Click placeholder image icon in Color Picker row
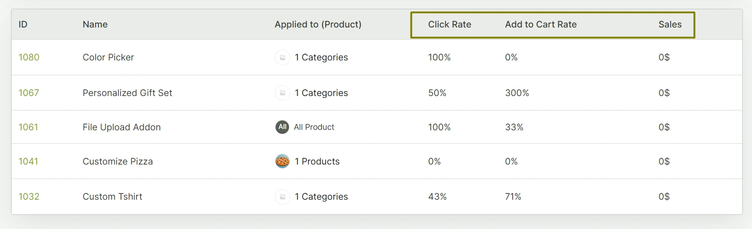The width and height of the screenshot is (752, 229). click(282, 57)
